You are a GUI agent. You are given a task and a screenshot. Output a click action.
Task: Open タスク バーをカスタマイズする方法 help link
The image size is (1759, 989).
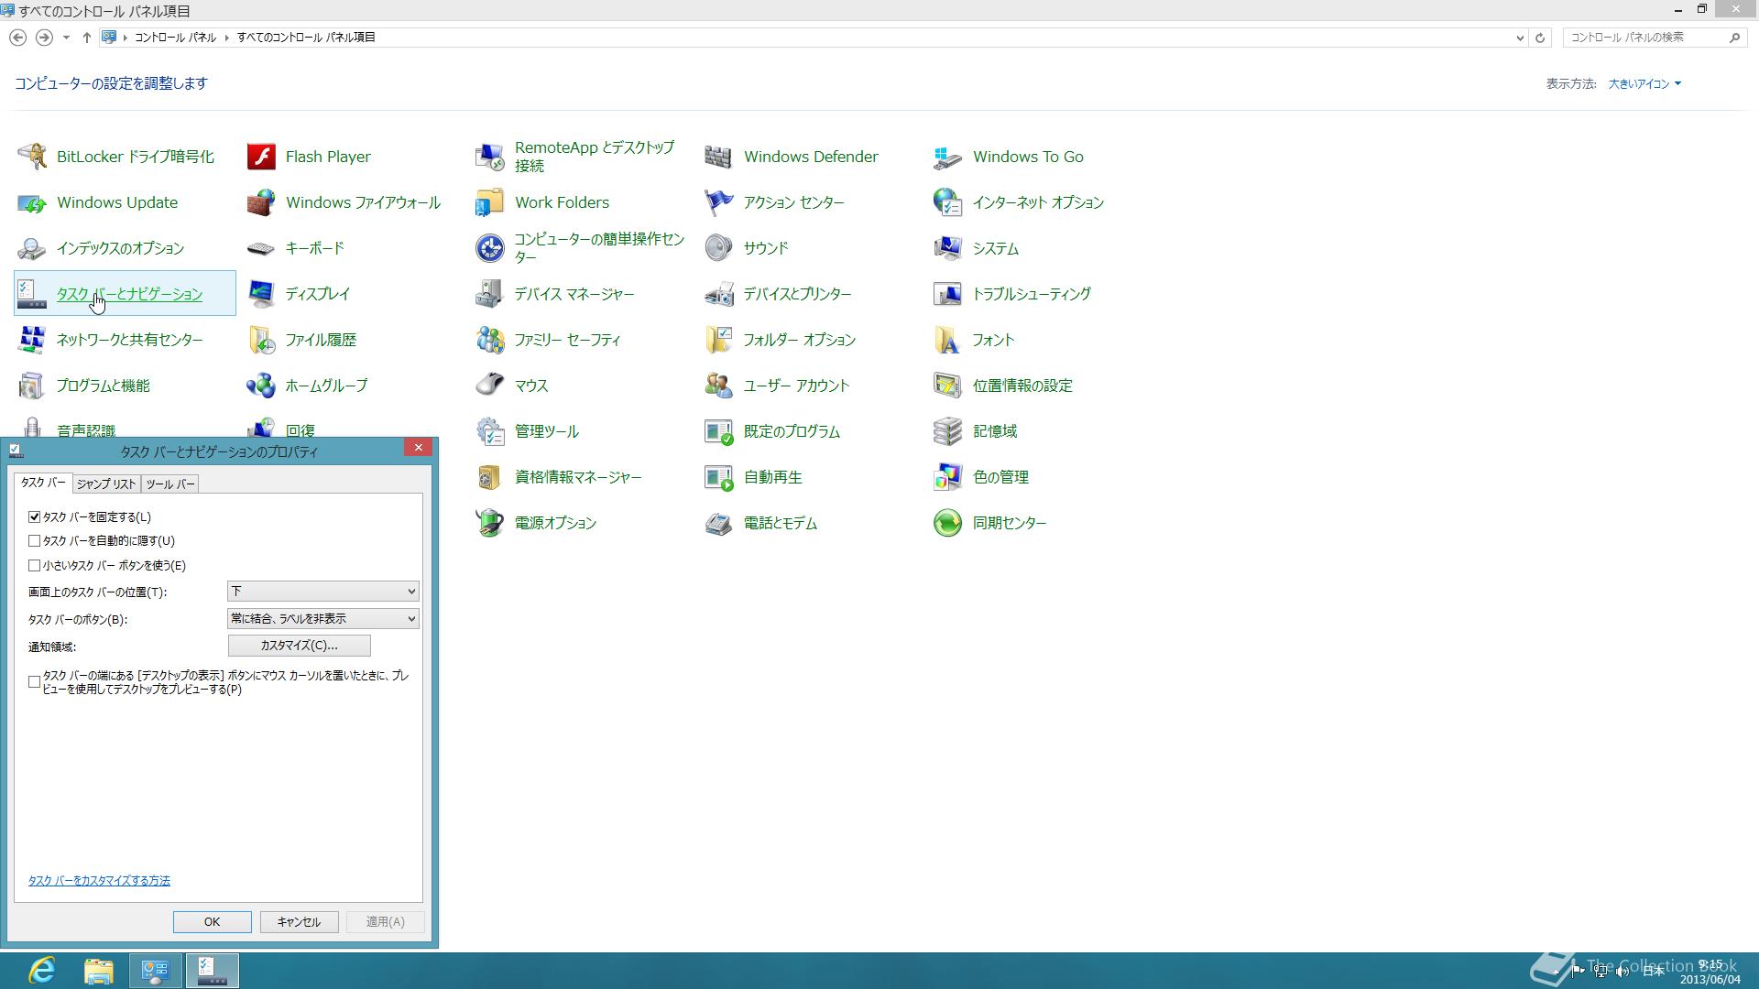(x=99, y=881)
